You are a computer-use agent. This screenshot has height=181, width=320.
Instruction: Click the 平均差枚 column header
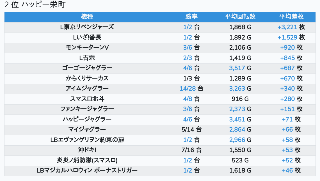pos(291,17)
